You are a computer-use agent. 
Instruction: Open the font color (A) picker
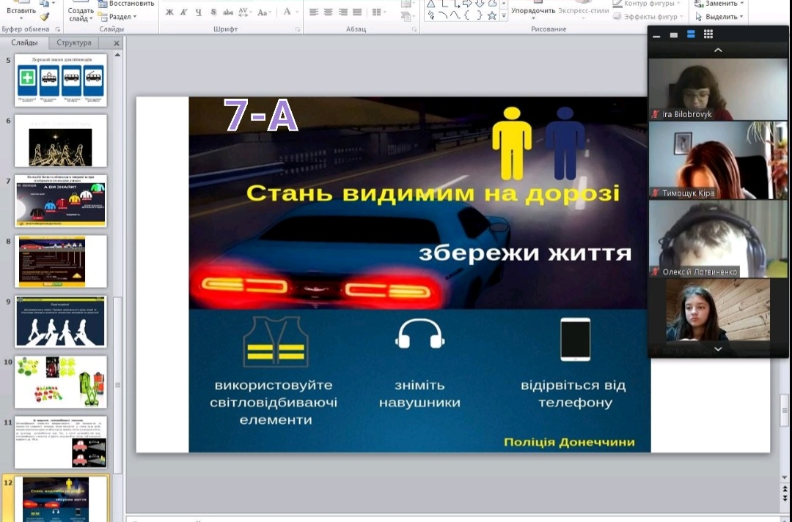287,12
